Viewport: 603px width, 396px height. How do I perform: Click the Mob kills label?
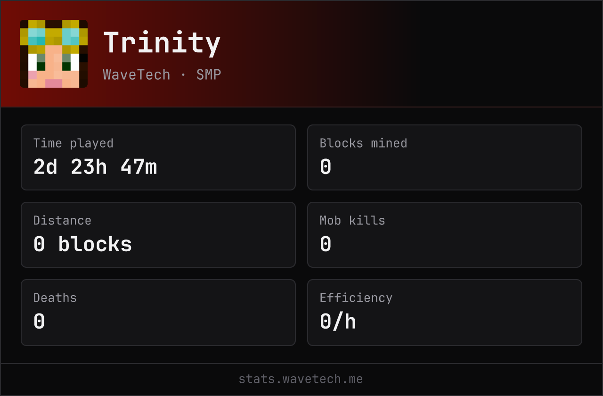pyautogui.click(x=352, y=221)
